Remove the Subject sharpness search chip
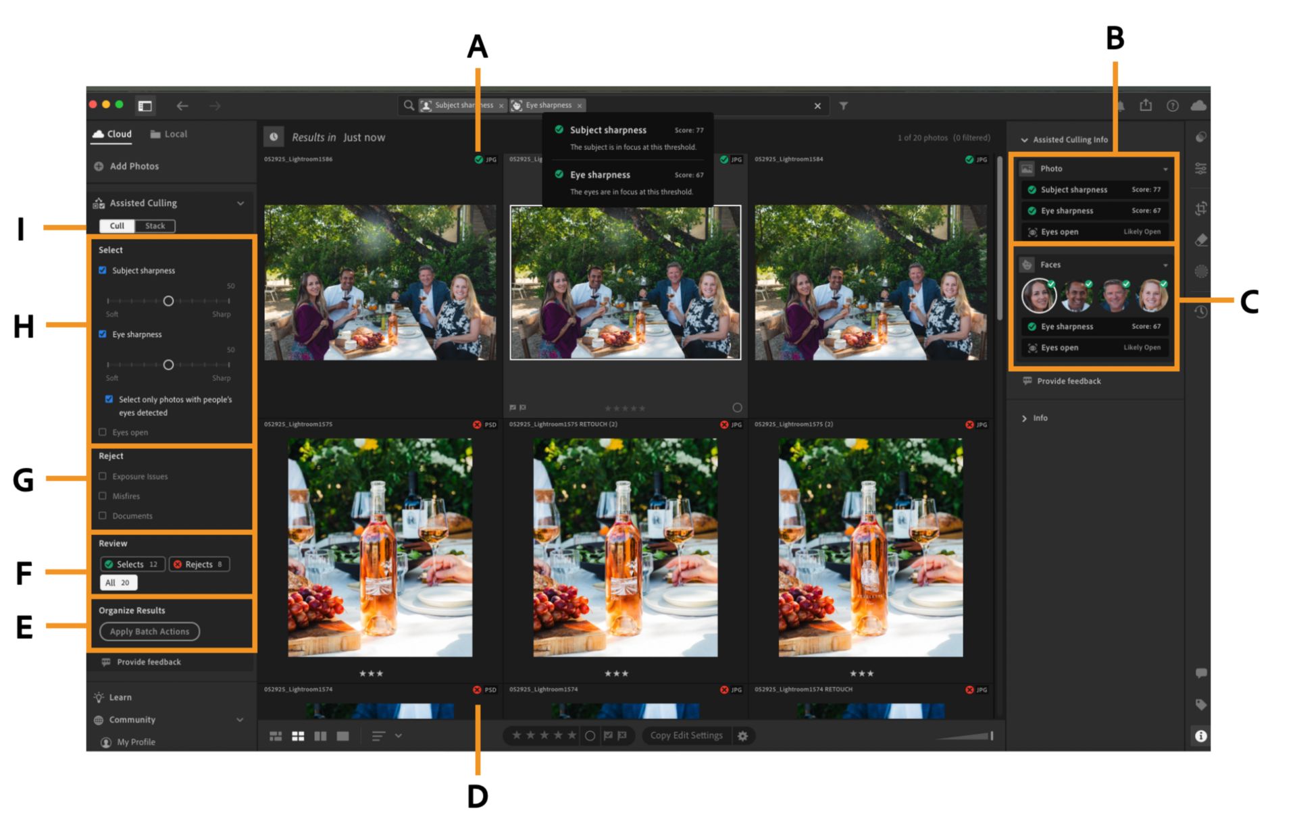Screen dimensions: 1297x838 (501, 106)
